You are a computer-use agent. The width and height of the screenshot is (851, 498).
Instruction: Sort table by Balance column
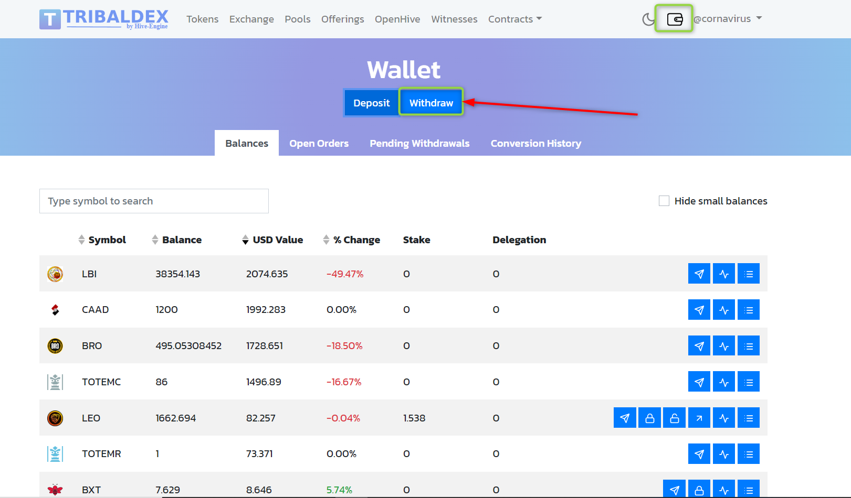[176, 240]
